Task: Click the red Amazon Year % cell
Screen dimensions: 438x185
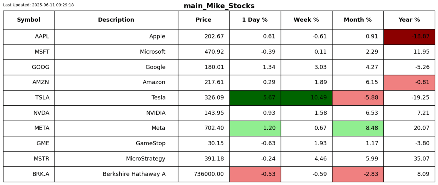Action: point(409,82)
